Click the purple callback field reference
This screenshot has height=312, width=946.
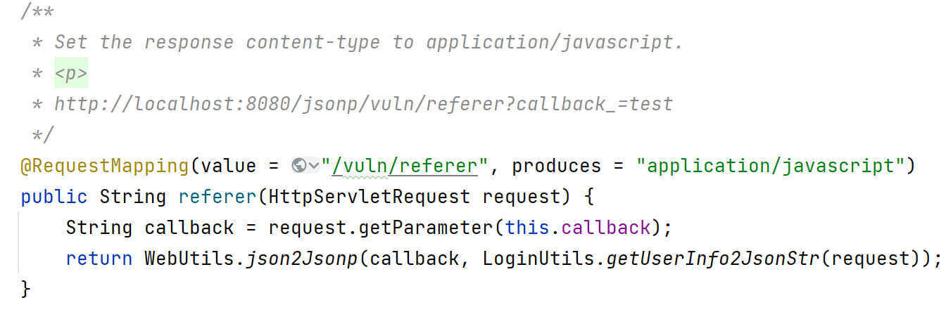click(605, 228)
